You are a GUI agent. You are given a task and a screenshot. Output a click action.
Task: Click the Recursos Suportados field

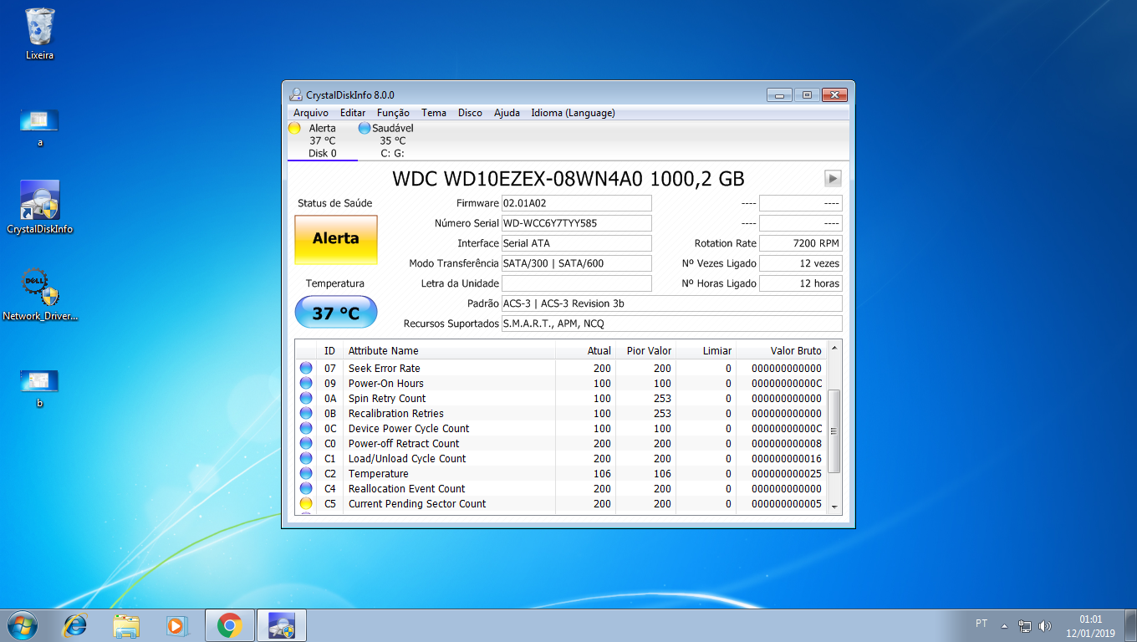point(671,324)
